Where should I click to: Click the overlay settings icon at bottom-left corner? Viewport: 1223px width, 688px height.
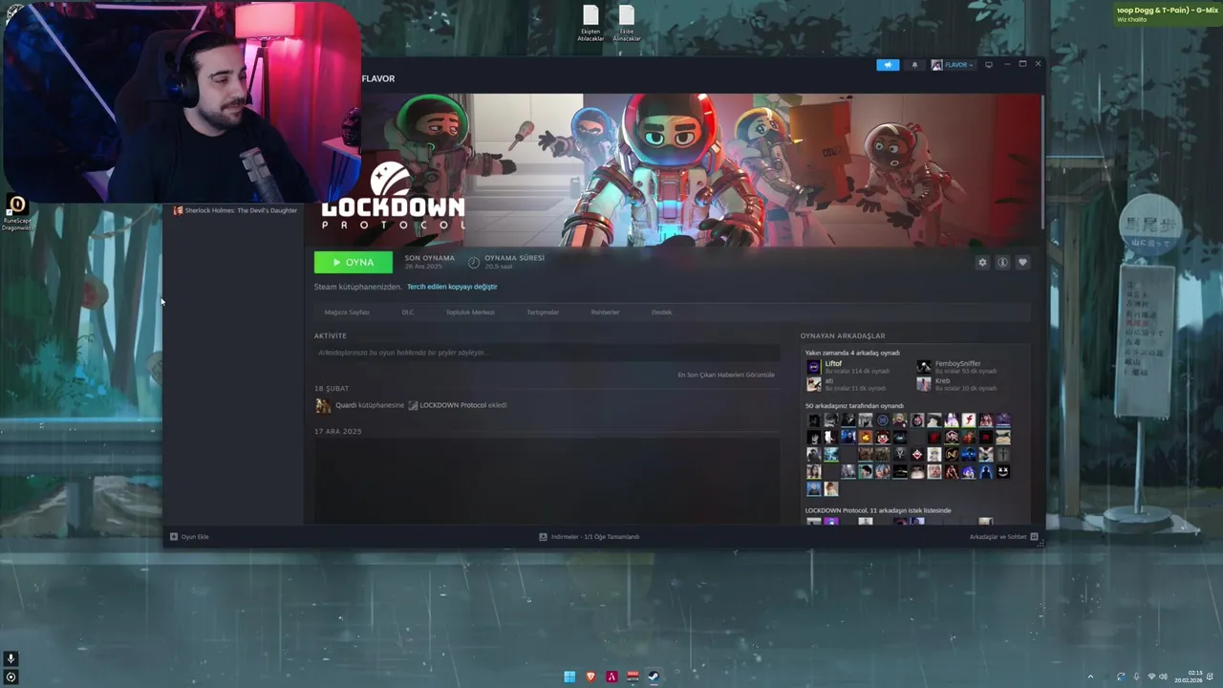11,677
